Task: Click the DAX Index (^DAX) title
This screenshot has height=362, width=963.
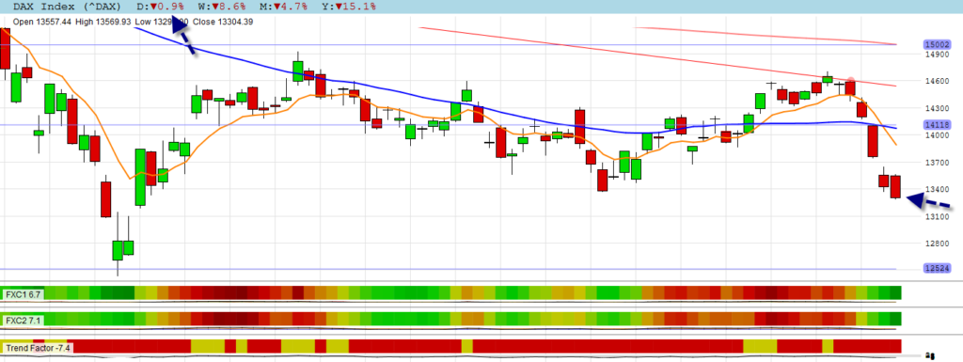Action: pyautogui.click(x=68, y=7)
